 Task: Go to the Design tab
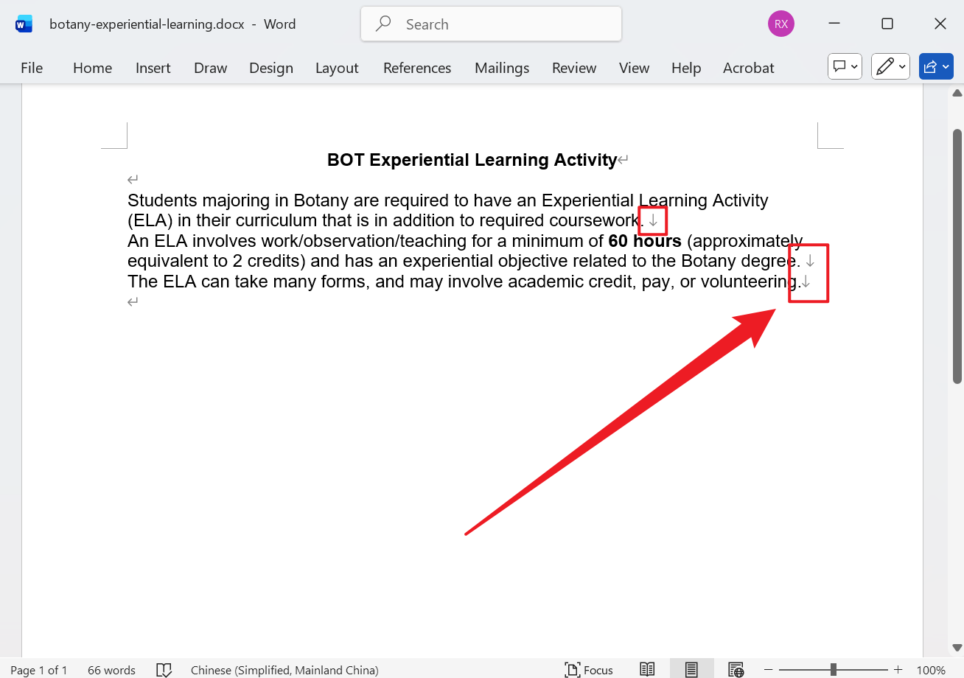click(x=271, y=68)
